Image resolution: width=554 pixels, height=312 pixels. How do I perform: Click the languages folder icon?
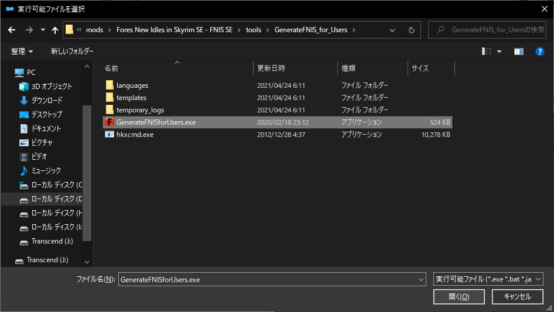[110, 85]
